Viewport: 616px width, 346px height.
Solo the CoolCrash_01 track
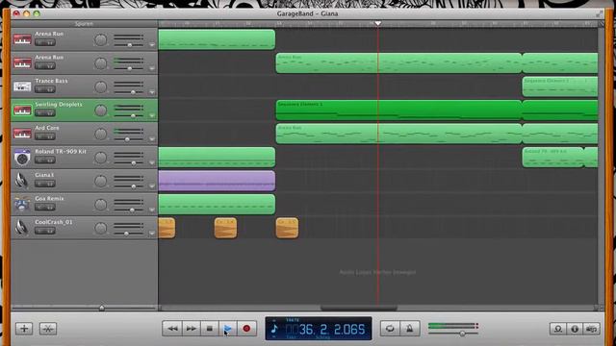click(50, 231)
